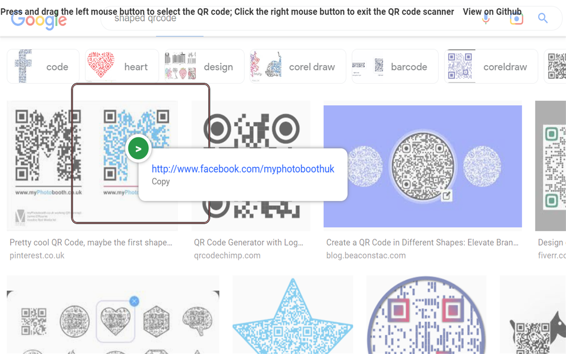Viewport: 566px width, 354px height.
Task: Click the blue X badge on heart QR thumbnail
Action: pos(134,301)
